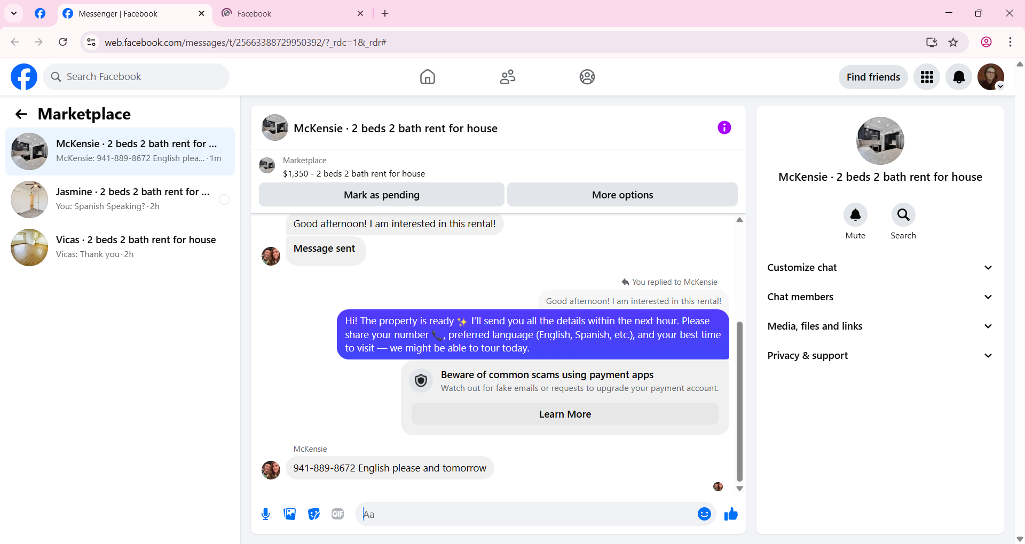
Task: Search in the conversation
Action: coord(903,214)
